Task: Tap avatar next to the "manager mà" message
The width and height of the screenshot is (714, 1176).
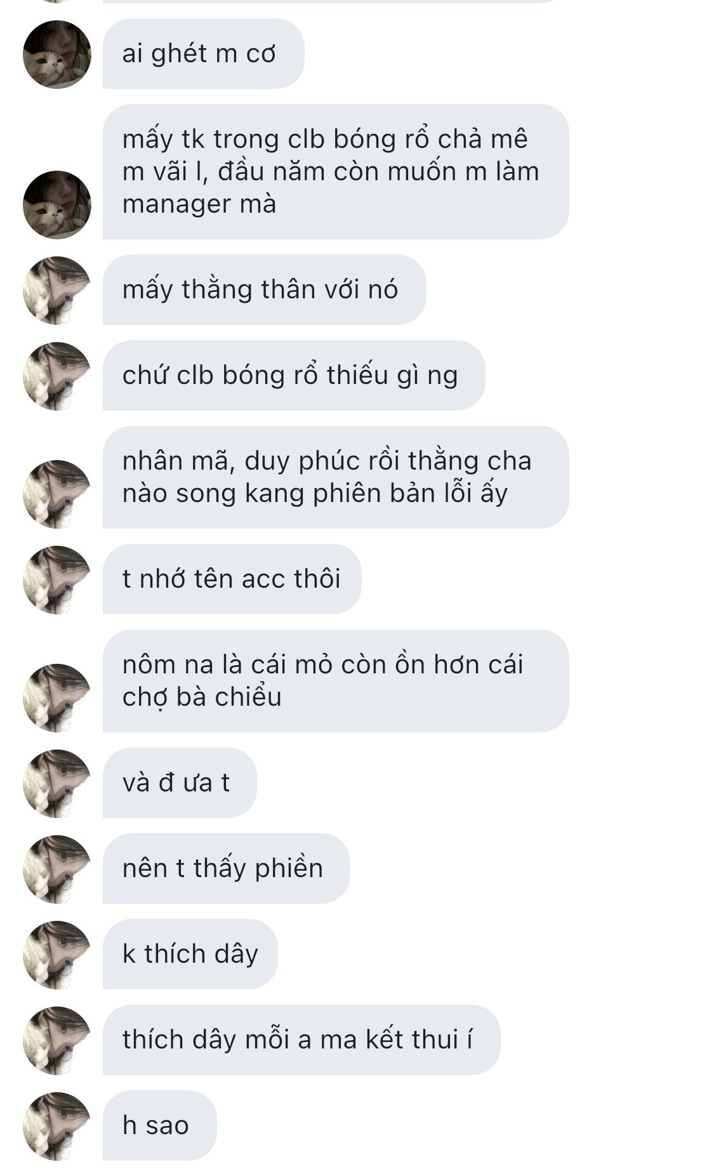Action: click(x=57, y=205)
